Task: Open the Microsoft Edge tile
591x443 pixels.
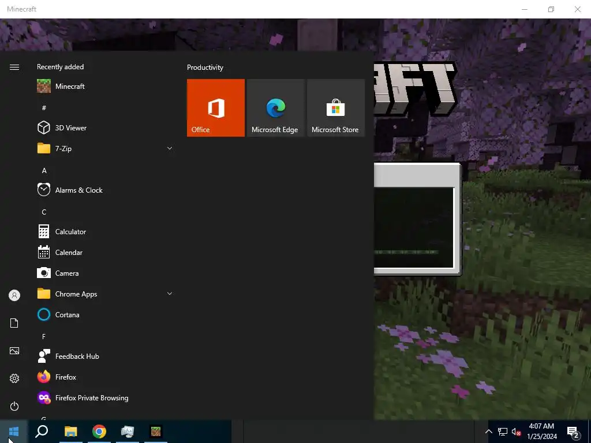Action: pos(276,108)
